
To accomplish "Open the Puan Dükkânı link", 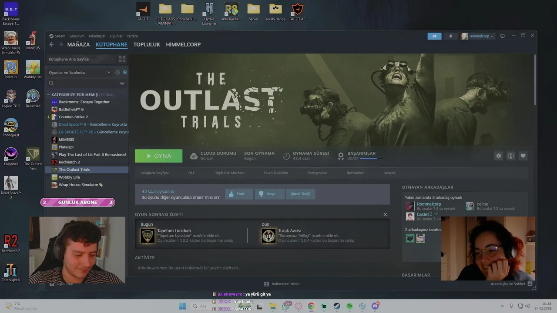I will pos(276,173).
